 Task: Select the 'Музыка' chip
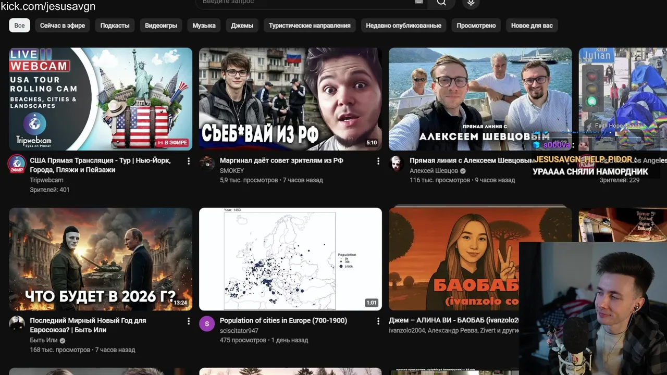[204, 26]
